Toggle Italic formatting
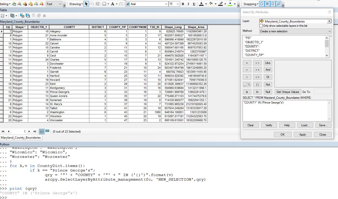338x199 pixels. tap(188, 4)
